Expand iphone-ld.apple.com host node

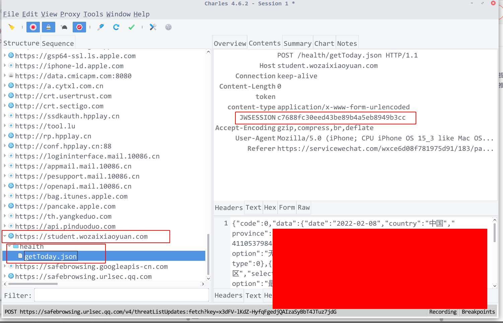click(5, 66)
